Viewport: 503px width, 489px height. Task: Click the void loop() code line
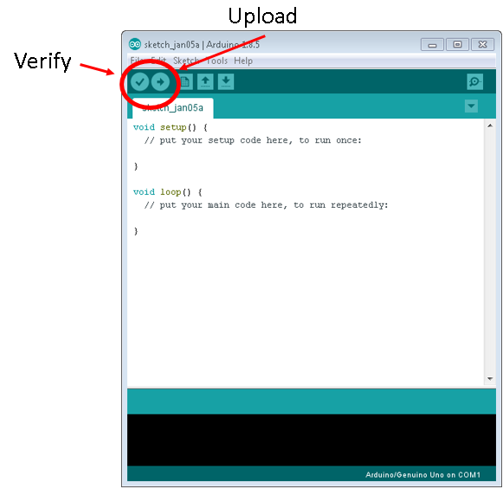168,192
